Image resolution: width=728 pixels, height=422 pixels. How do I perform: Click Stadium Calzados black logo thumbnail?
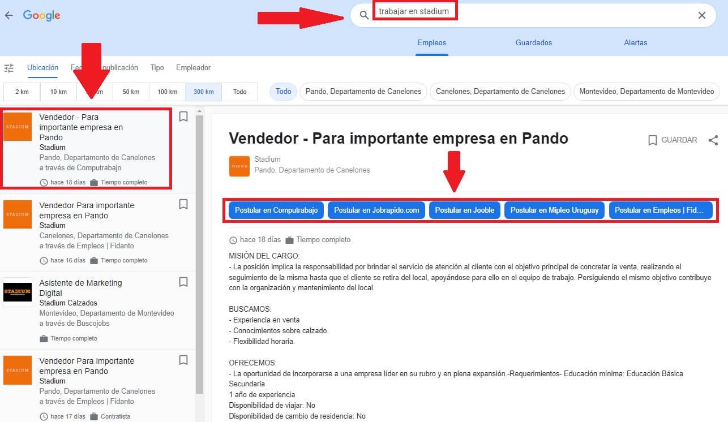click(18, 292)
